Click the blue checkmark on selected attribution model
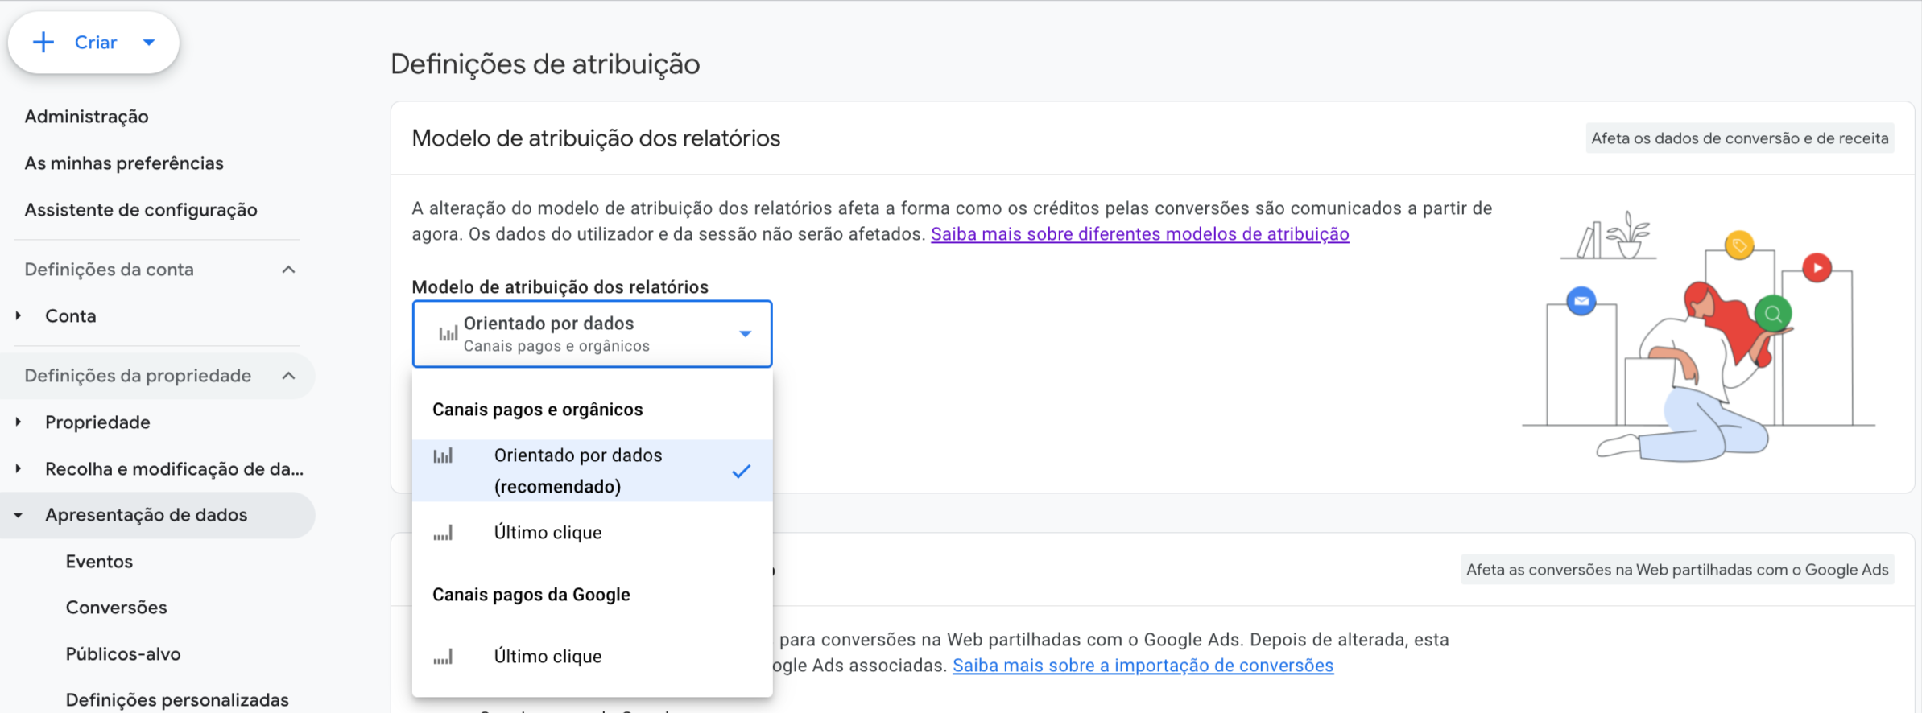 741,471
